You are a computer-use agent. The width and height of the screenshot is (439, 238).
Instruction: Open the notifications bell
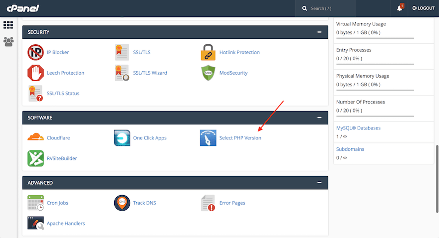[400, 8]
